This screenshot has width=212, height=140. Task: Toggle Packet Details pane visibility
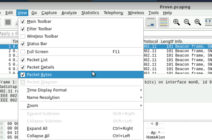81,67
